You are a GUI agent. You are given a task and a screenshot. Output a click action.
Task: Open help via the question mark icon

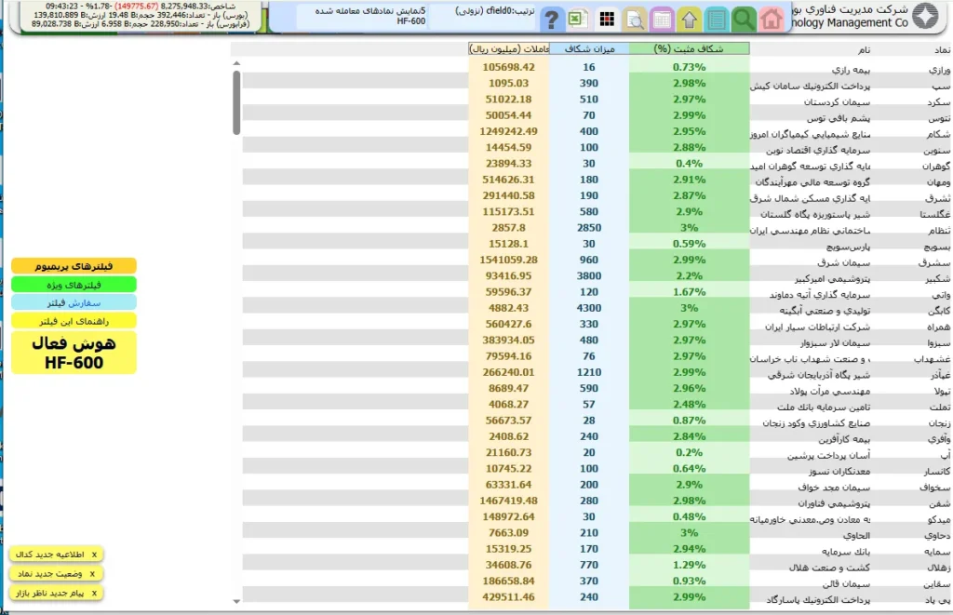point(551,20)
